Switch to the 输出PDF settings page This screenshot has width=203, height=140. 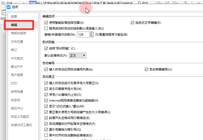[x=17, y=67]
